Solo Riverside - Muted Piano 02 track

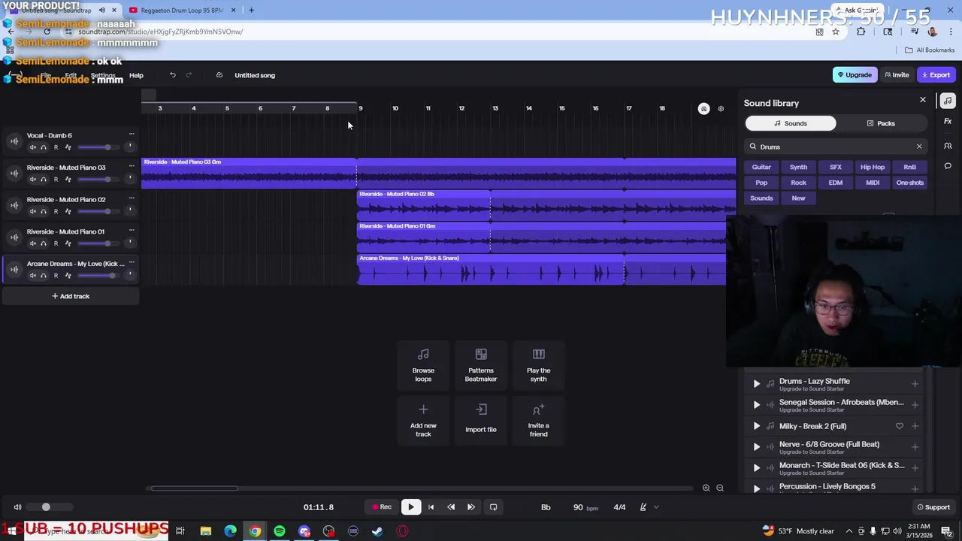coord(44,212)
